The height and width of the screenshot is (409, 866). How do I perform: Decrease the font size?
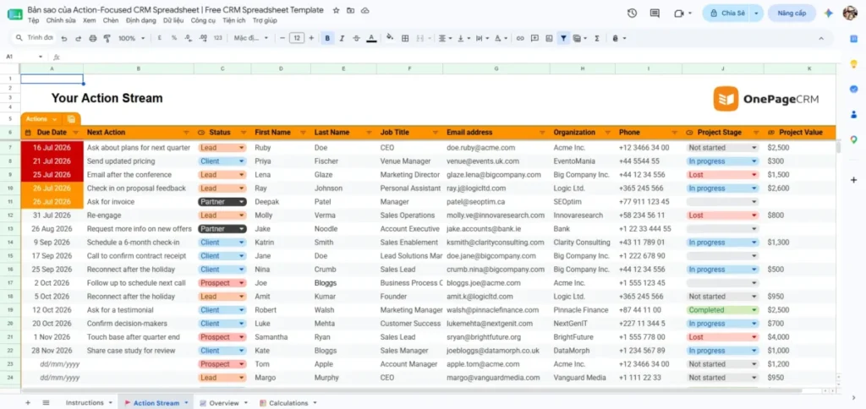click(x=282, y=38)
